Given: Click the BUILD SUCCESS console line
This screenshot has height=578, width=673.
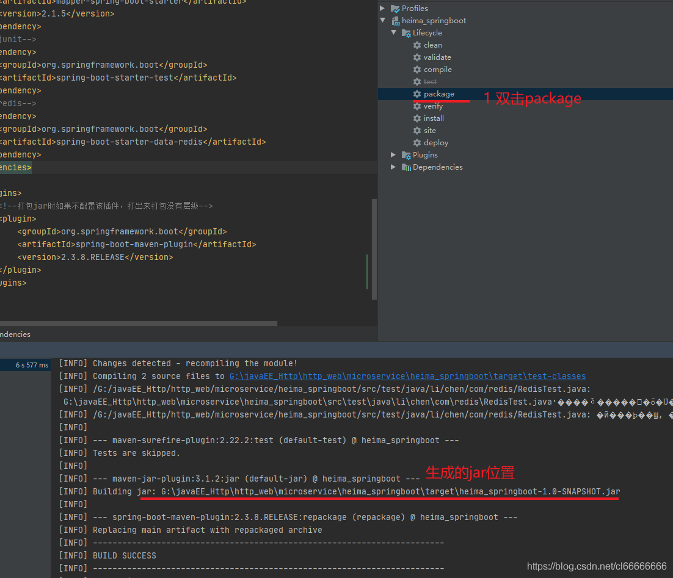Looking at the screenshot, I should coord(107,555).
